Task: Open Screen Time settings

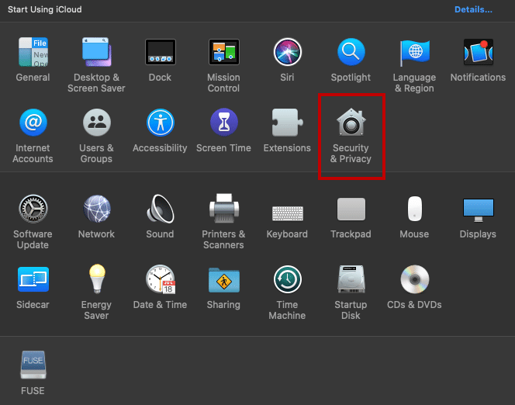Action: pos(223,123)
